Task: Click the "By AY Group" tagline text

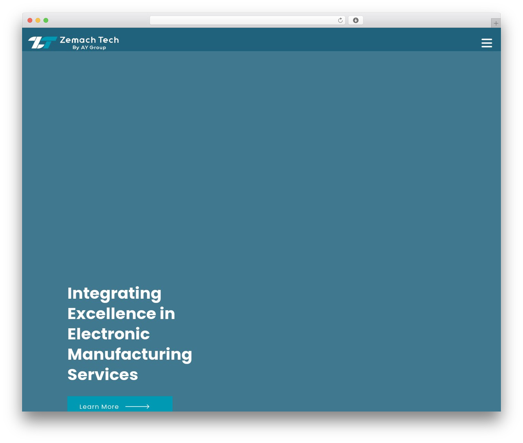Action: click(89, 47)
